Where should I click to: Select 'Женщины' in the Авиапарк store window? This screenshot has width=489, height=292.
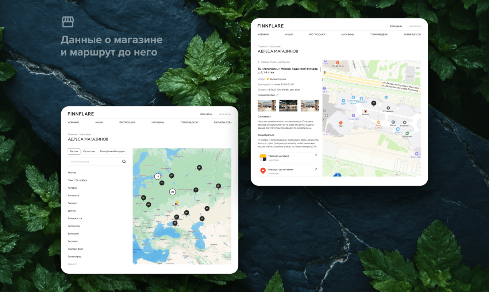pos(396,26)
